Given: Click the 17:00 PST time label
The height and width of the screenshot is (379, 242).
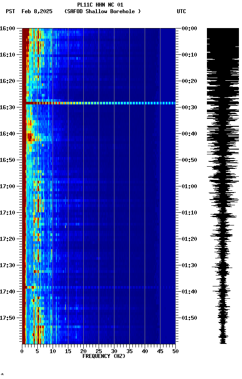Looking at the screenshot, I should (x=7, y=186).
